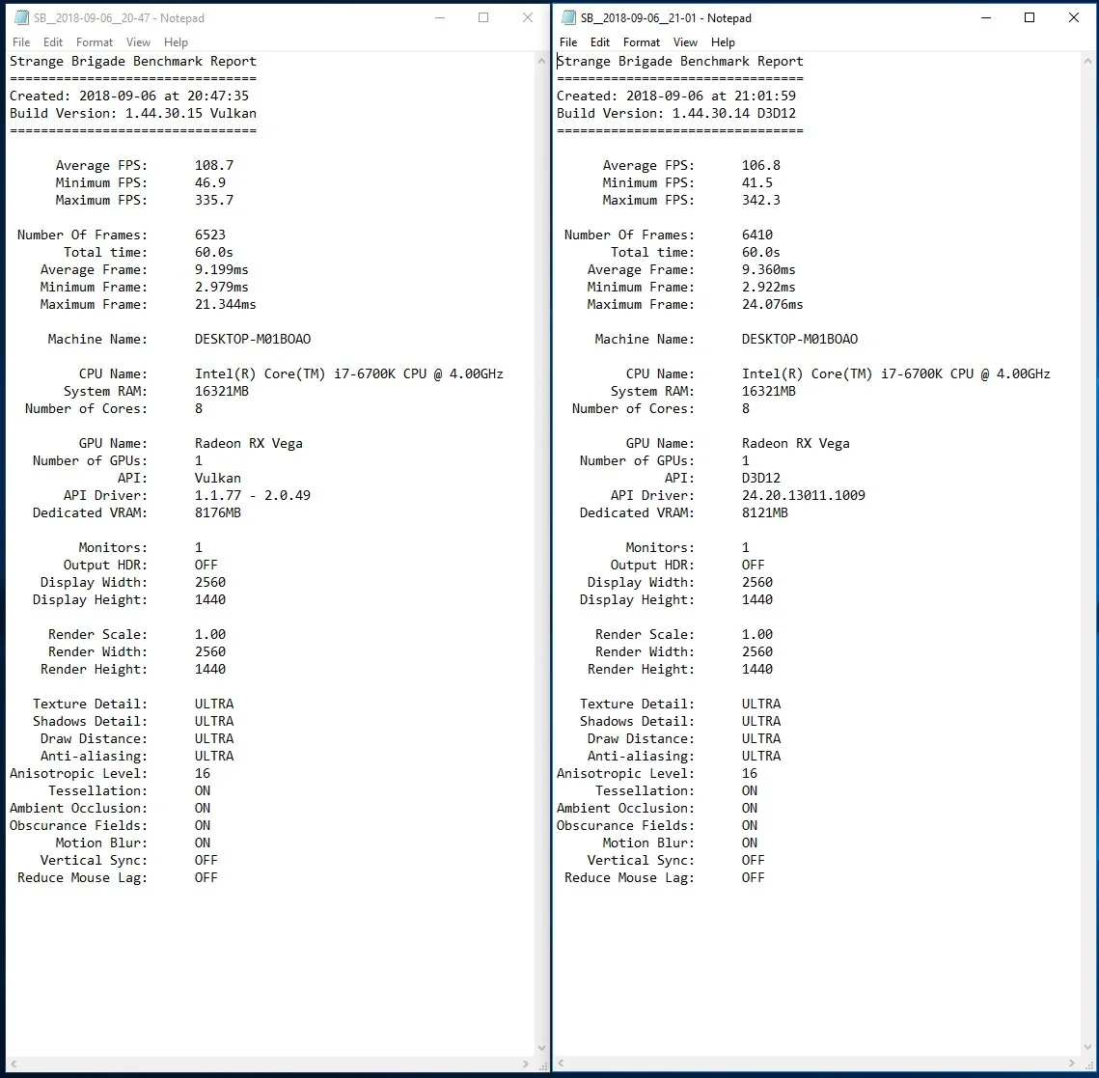Maximize the 21-01 Notepad window

1030,17
